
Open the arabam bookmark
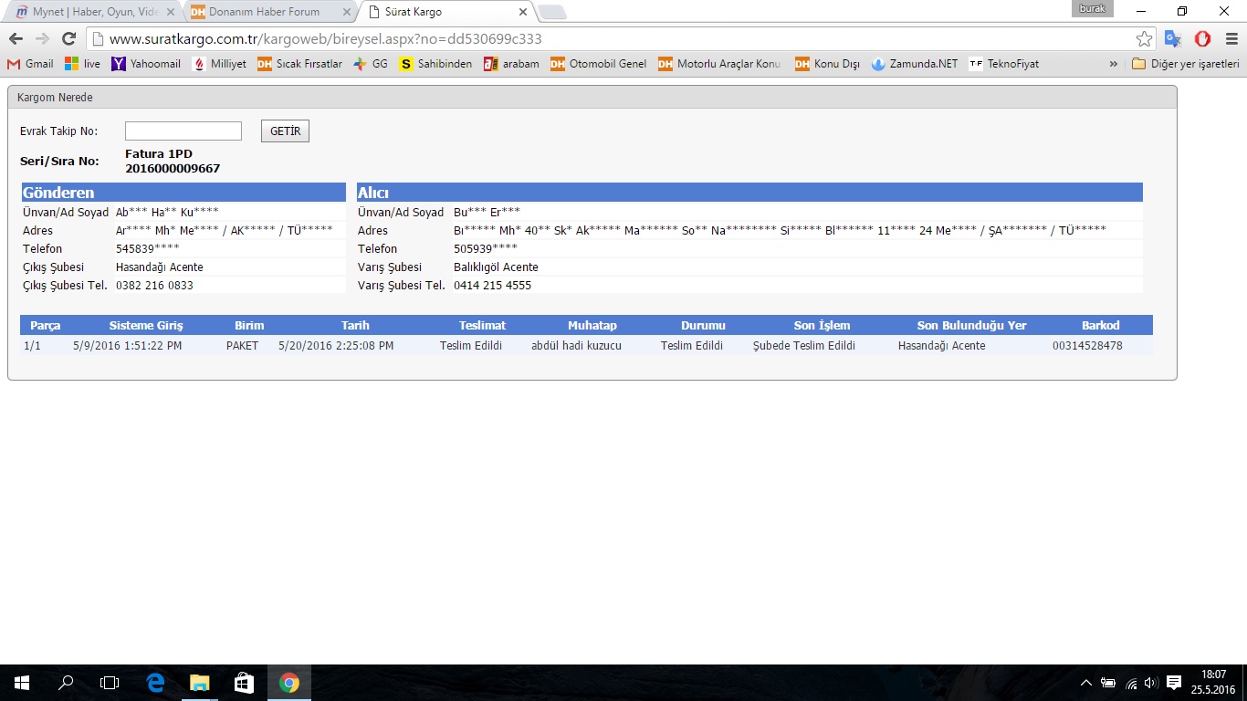(511, 64)
